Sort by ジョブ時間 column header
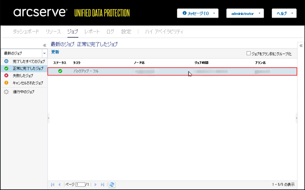Viewport: 305px width, 190px height. (x=201, y=63)
